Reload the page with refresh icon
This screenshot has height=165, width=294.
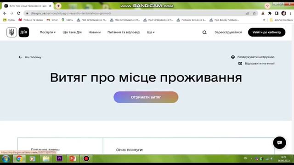[x=18, y=13]
